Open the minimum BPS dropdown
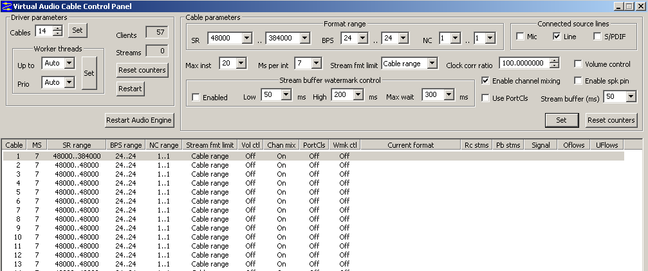Viewport: 648px width, 271px height. [x=362, y=39]
